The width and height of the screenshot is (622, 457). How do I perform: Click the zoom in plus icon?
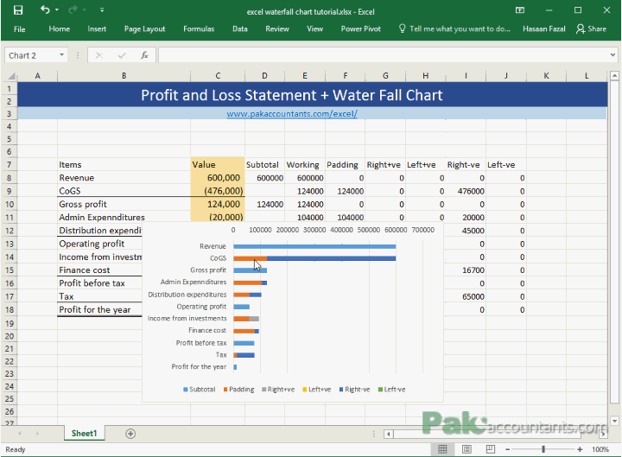click(x=580, y=449)
